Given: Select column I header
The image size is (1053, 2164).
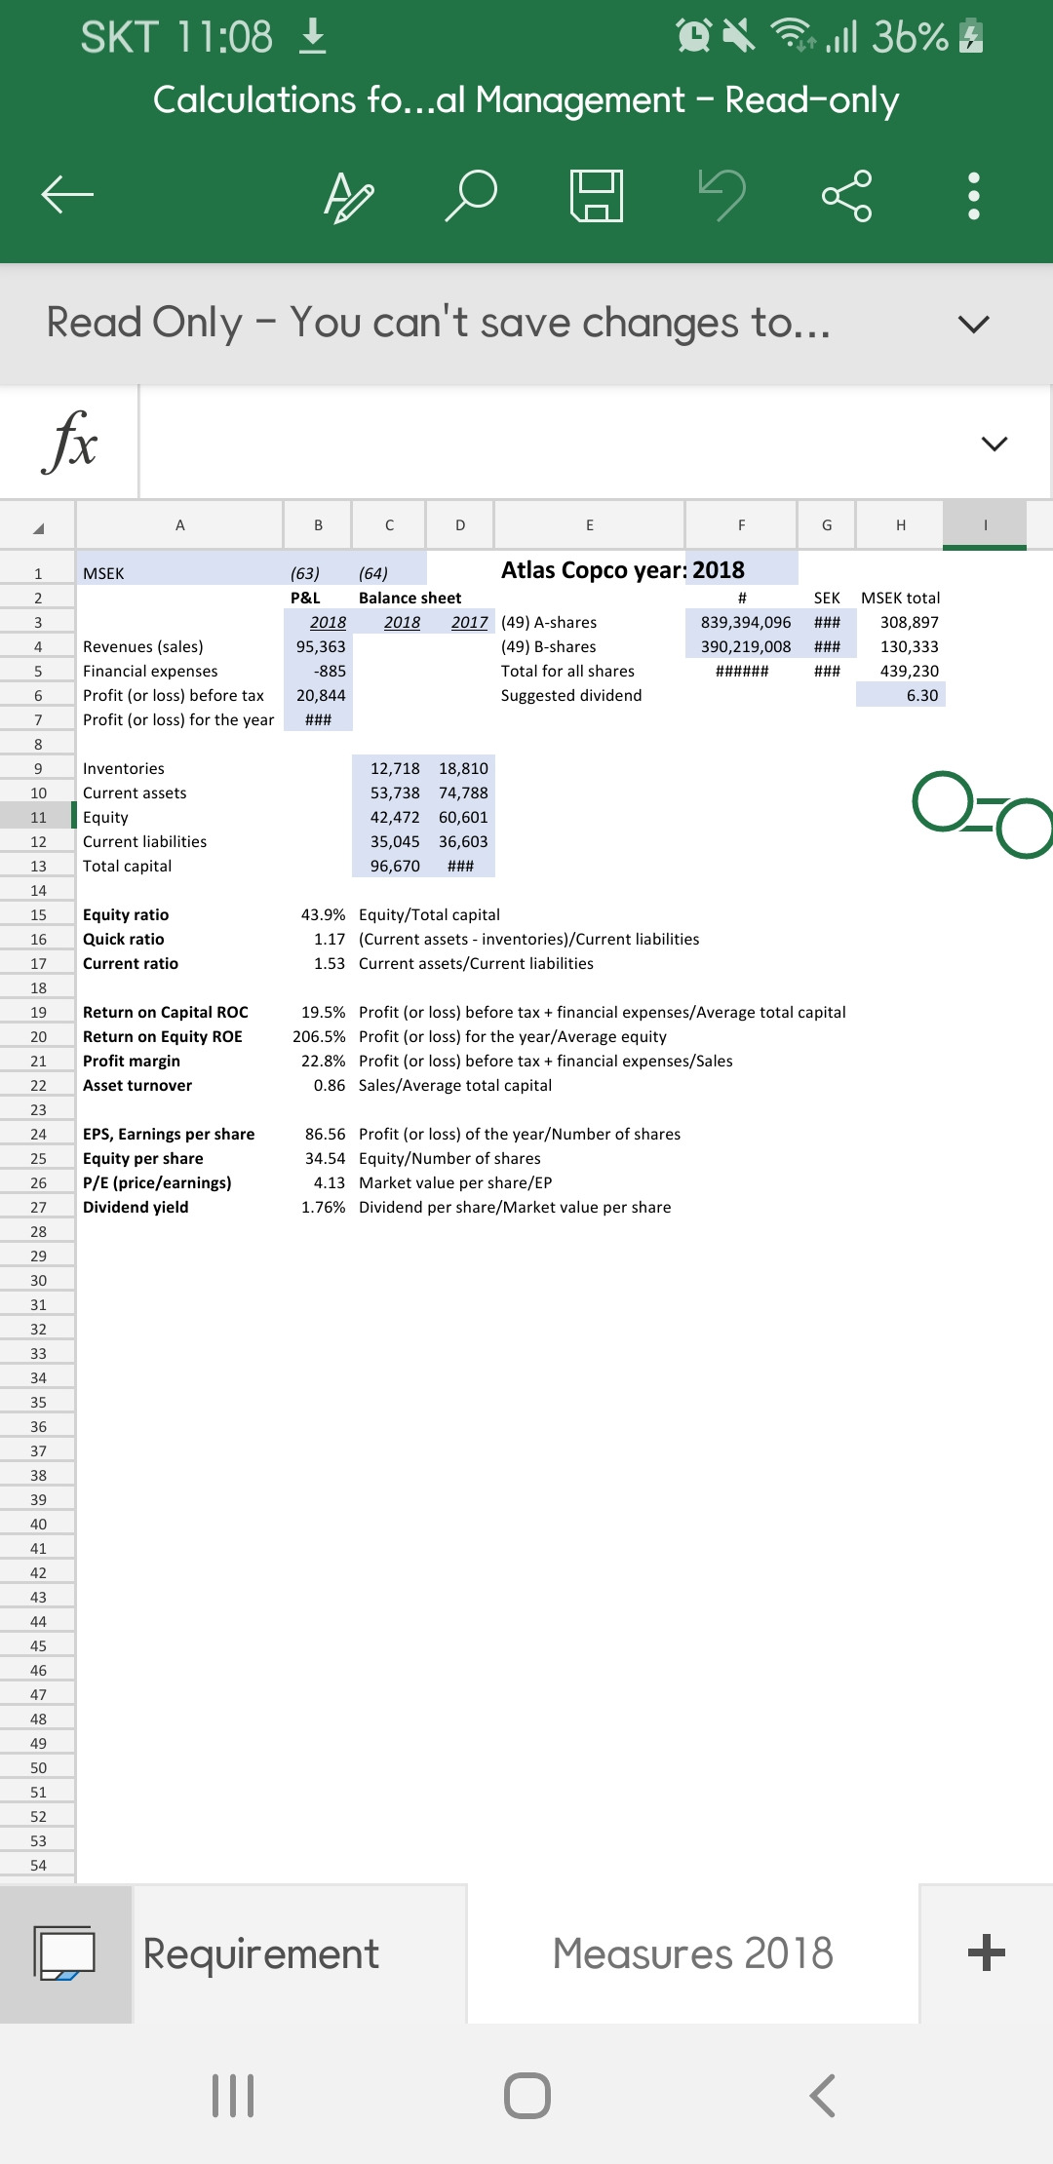Looking at the screenshot, I should coord(985,525).
